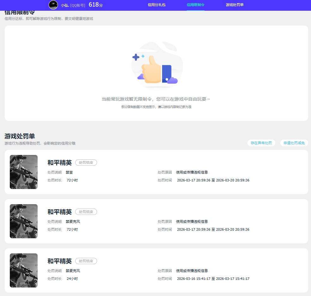
Task: Click the 禁言 penalty description value
Action: pyautogui.click(x=69, y=172)
